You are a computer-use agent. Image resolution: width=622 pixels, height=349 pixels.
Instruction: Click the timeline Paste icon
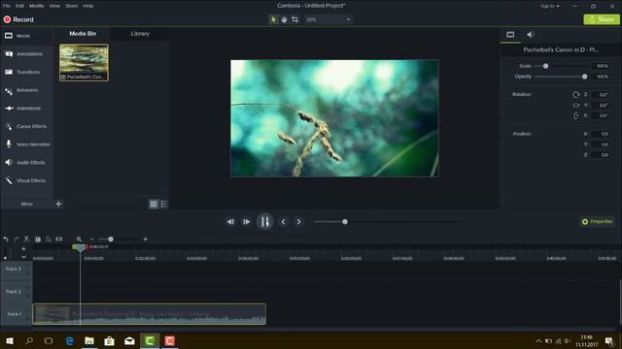pyautogui.click(x=48, y=239)
